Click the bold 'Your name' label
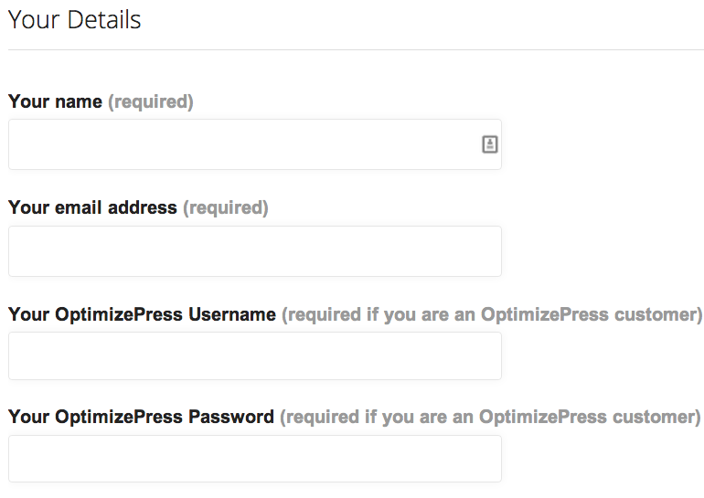This screenshot has width=704, height=498. point(55,101)
